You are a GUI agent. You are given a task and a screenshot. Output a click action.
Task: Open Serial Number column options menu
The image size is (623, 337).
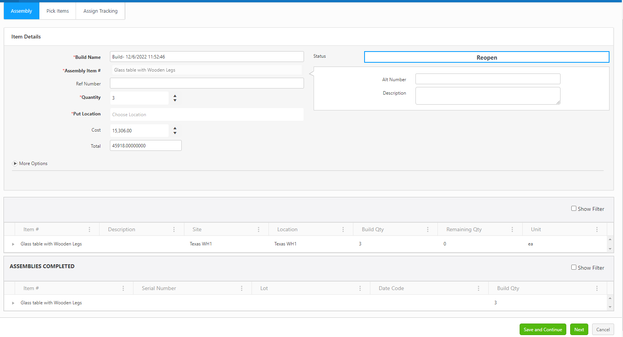pos(242,288)
